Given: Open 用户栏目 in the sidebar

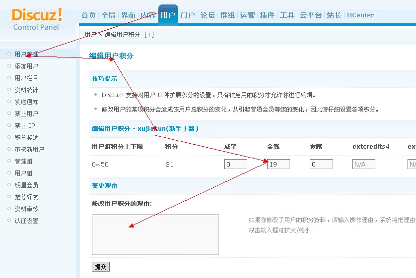Looking at the screenshot, I should click(26, 78).
